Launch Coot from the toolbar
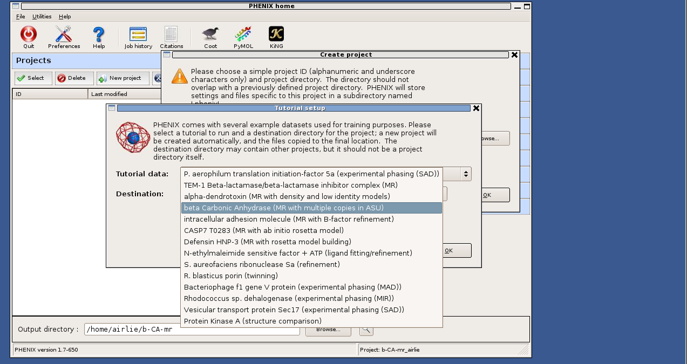Screen dimensions: 687x364 210,36
